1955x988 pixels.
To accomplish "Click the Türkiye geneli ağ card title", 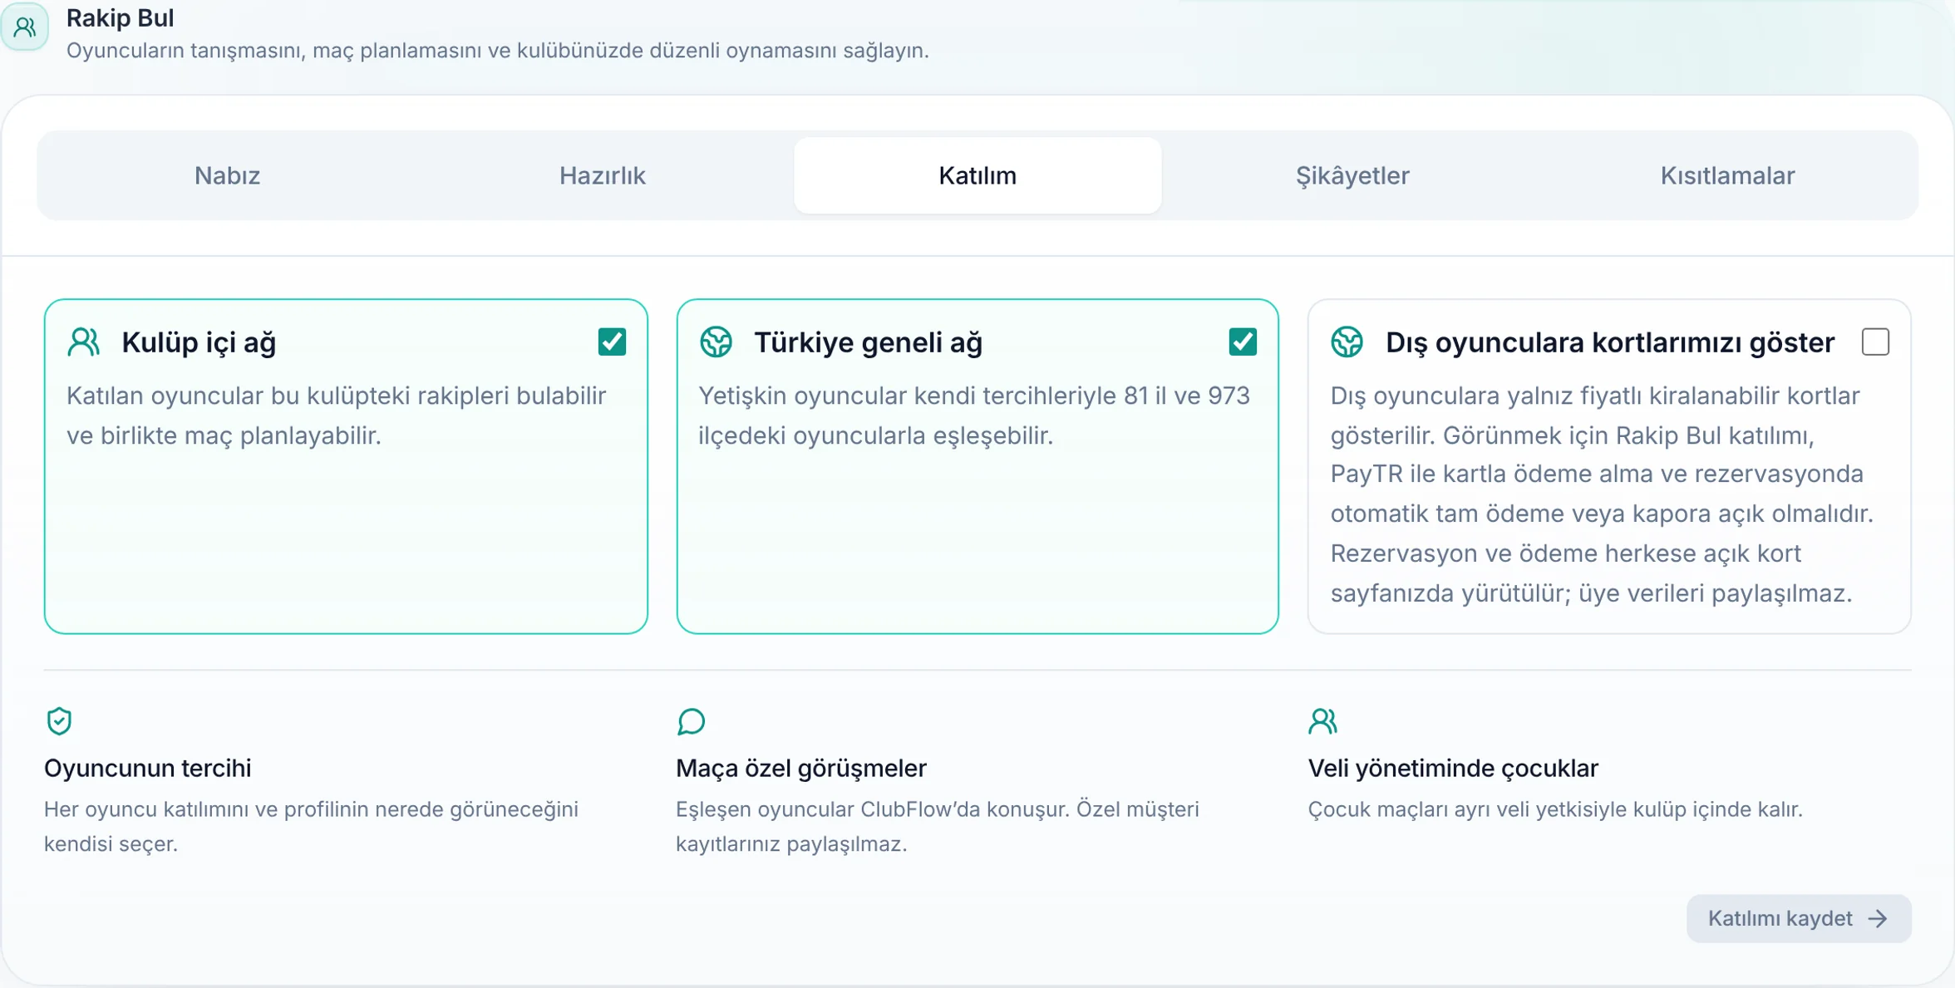I will coord(868,342).
